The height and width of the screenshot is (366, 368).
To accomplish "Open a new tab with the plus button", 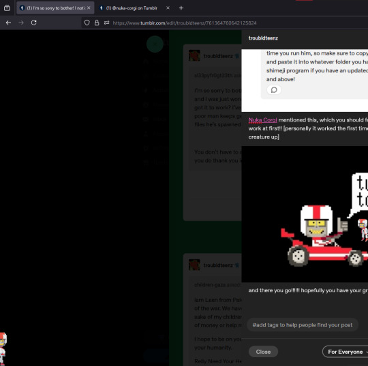I will point(181,8).
